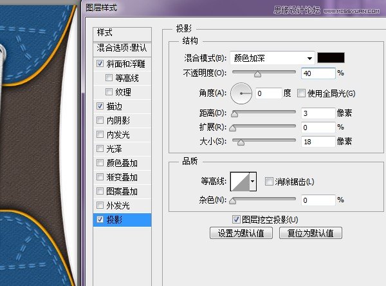Select the 图案叠加 style row

click(122, 191)
